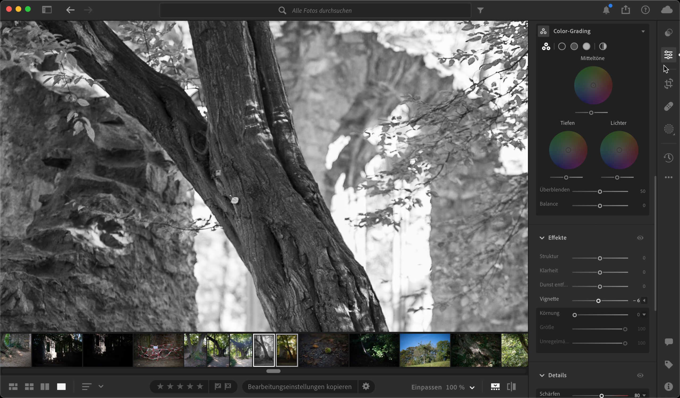Select the Healing Brush tool
Image resolution: width=680 pixels, height=398 pixels.
pyautogui.click(x=668, y=106)
